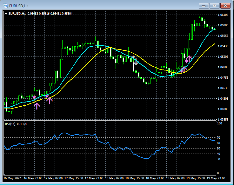Click the 1.05205 price scale label

(x=223, y=57)
